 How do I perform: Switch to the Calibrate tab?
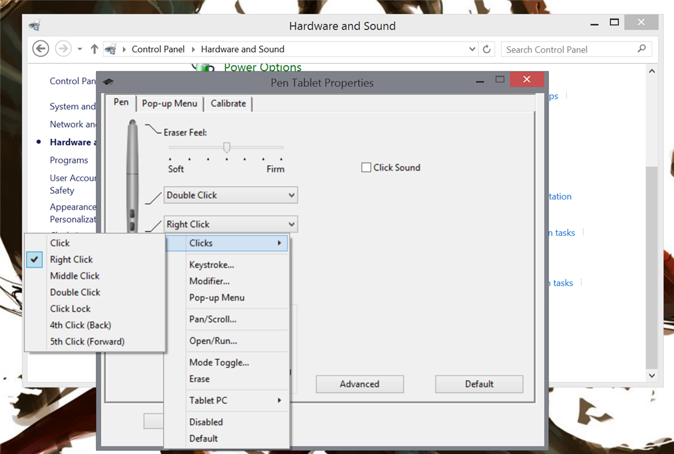pos(228,103)
